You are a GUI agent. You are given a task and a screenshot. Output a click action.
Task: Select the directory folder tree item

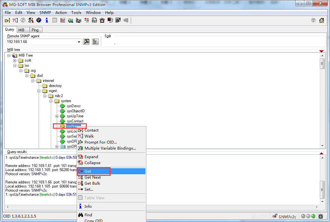[55, 86]
